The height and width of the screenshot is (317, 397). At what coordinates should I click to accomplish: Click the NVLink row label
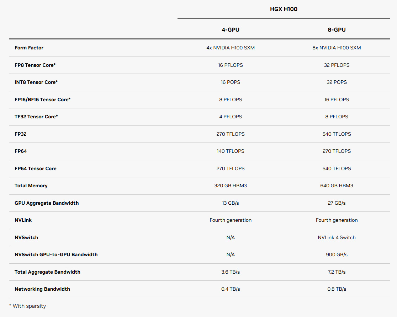point(23,220)
